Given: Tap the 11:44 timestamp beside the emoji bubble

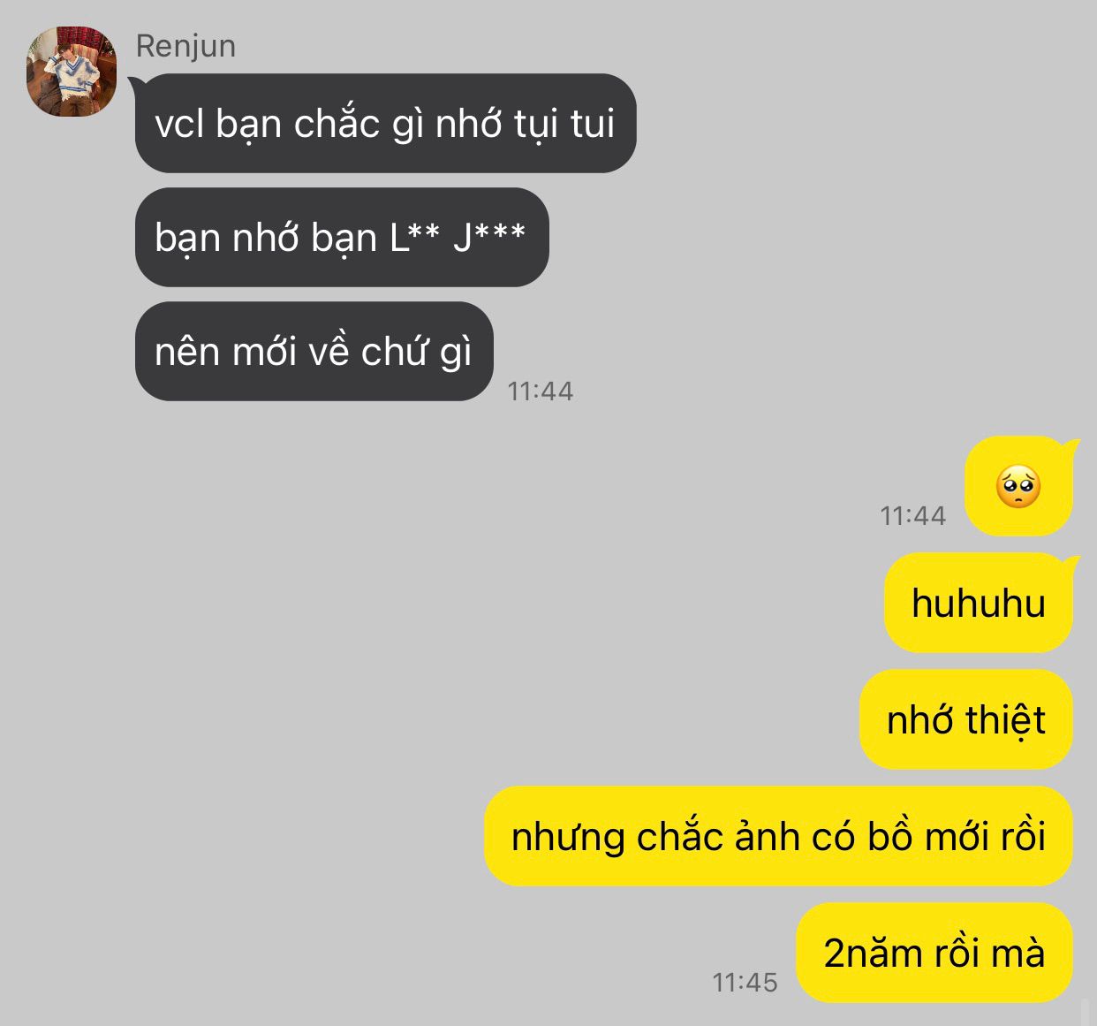Looking at the screenshot, I should (x=912, y=515).
